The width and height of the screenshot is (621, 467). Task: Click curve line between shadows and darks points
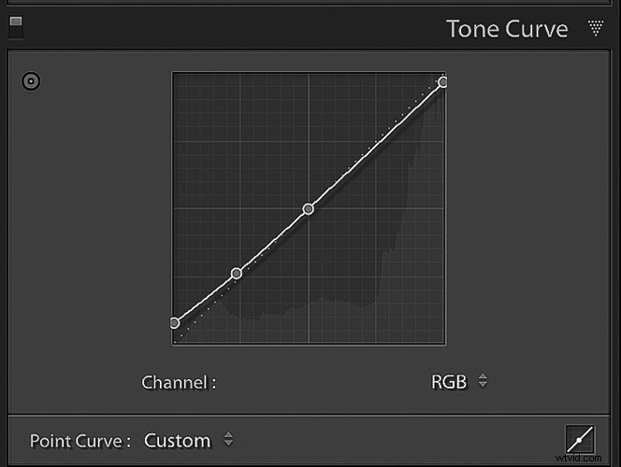[x=206, y=298]
